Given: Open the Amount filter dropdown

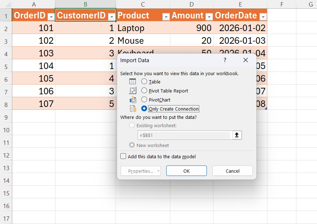Looking at the screenshot, I should (209, 17).
